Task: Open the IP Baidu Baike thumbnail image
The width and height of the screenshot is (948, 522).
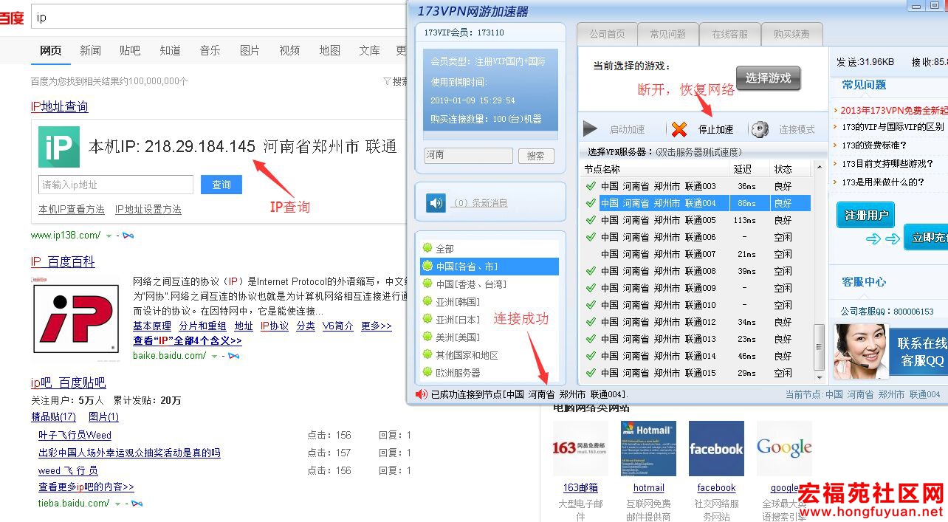Action: (x=76, y=319)
